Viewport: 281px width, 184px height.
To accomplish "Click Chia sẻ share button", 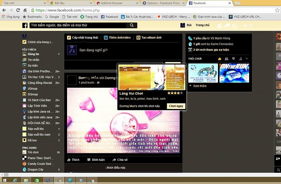I will [120, 160].
